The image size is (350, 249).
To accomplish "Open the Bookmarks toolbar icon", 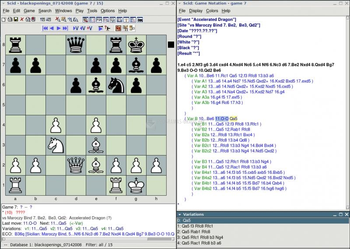I will (33, 19).
